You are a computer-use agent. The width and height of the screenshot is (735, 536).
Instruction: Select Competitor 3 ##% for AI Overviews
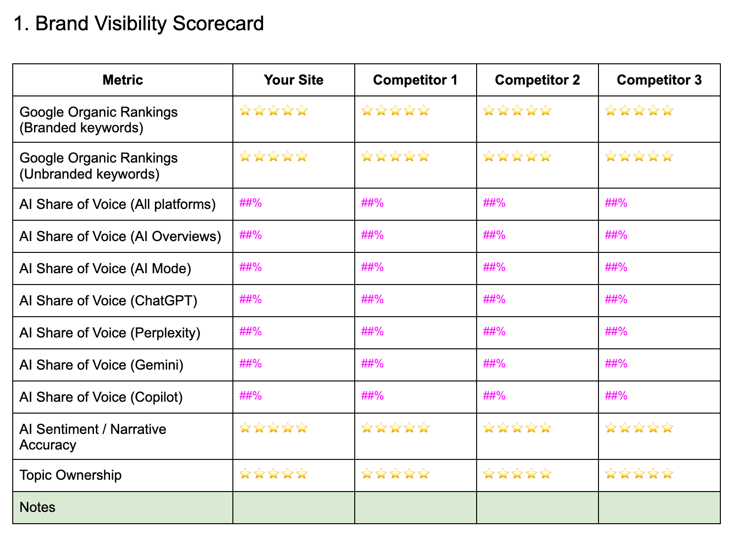pos(616,235)
